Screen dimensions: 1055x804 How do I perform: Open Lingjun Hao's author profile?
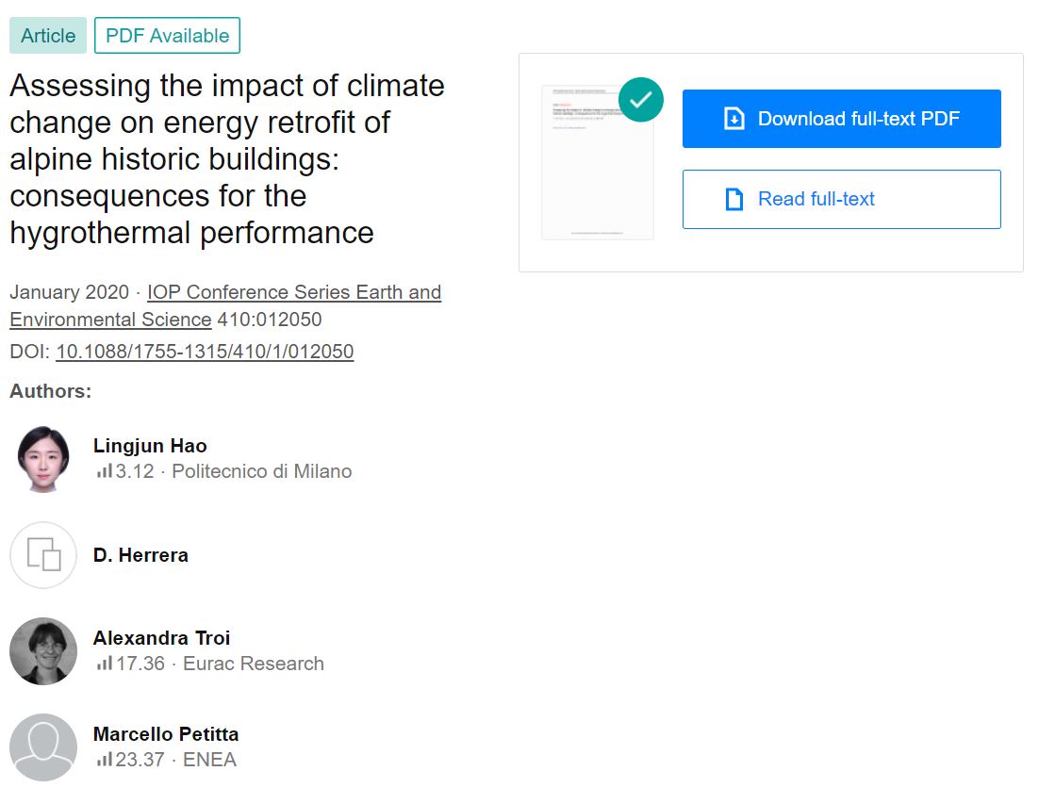(150, 445)
